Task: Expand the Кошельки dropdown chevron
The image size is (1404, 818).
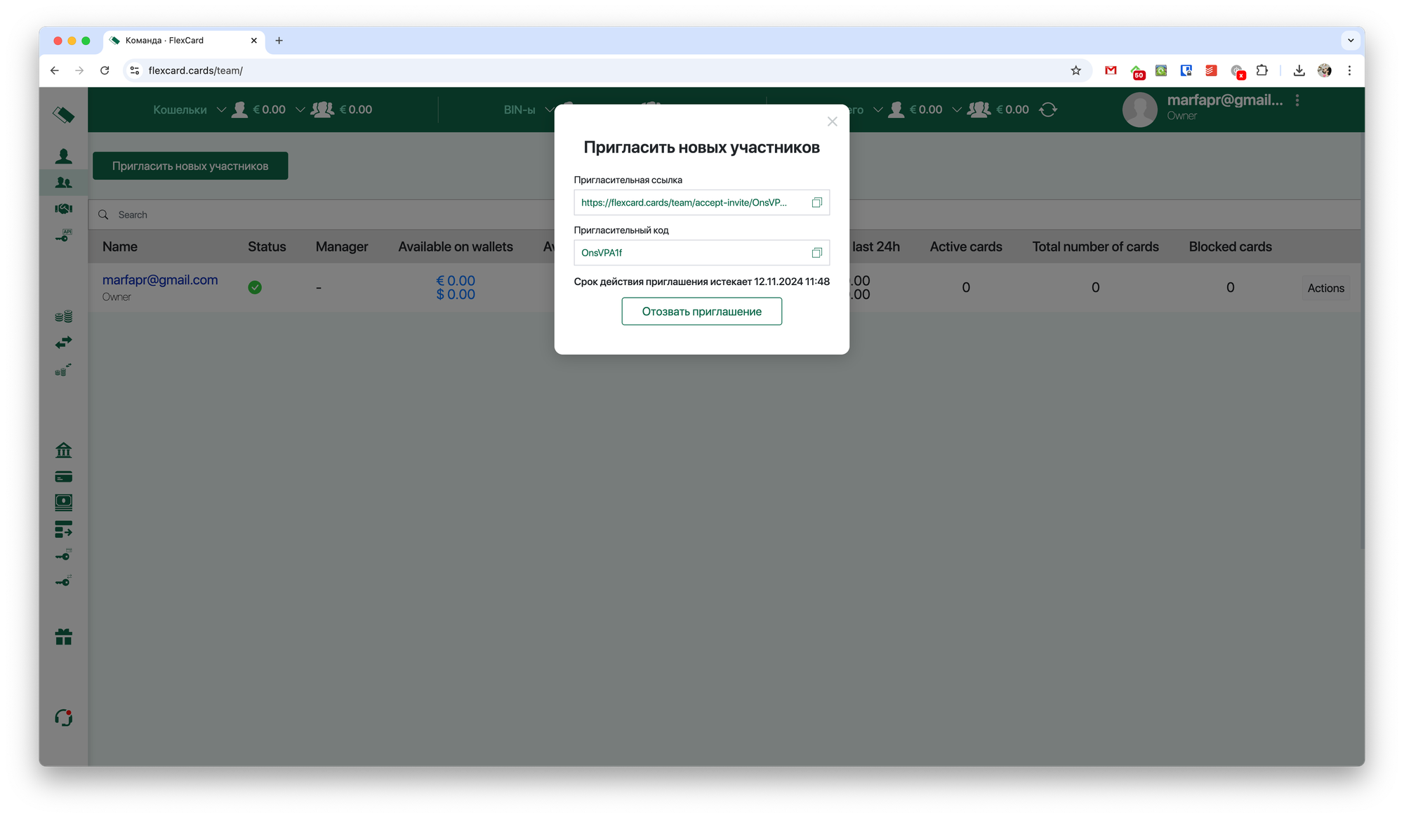Action: [221, 110]
